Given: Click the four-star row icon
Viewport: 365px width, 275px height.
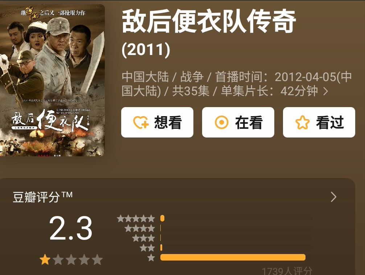Looking at the screenshot, I should tap(140, 228).
